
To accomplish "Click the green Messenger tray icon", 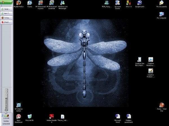I will tap(5, 116).
